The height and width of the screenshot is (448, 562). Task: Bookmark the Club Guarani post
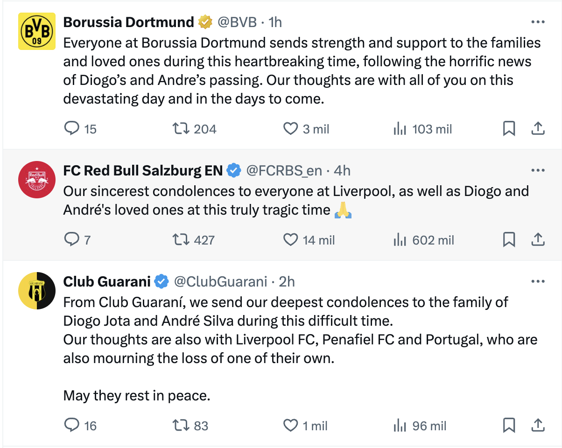click(509, 425)
